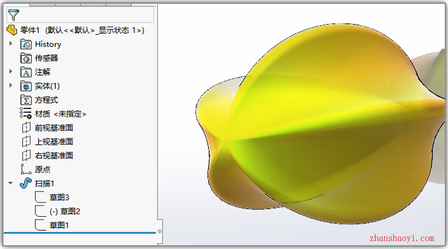Image resolution: width=448 pixels, height=249 pixels.
Task: Click the 方程式 equations sigma icon
Action: tap(26, 100)
